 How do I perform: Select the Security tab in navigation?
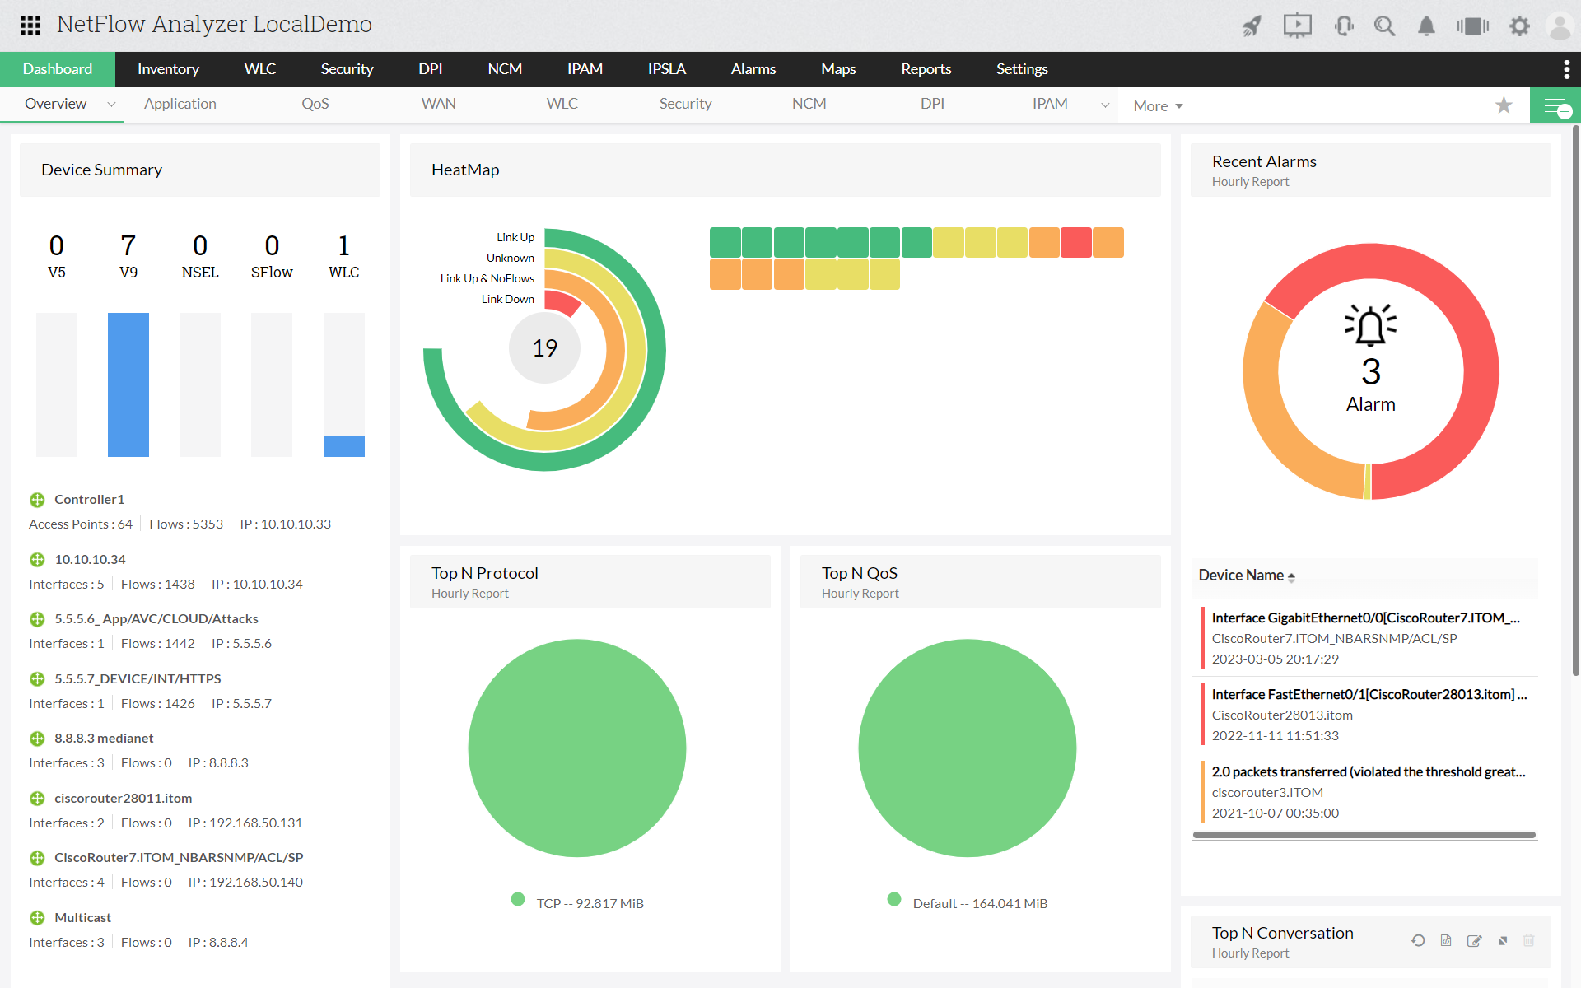(x=347, y=68)
